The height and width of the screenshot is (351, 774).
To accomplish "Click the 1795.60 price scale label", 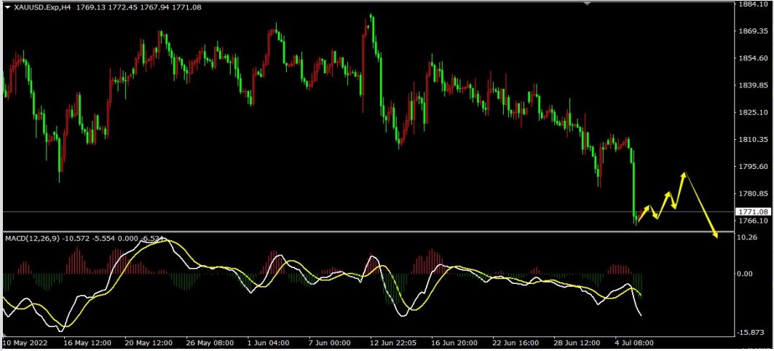I will 754,167.
